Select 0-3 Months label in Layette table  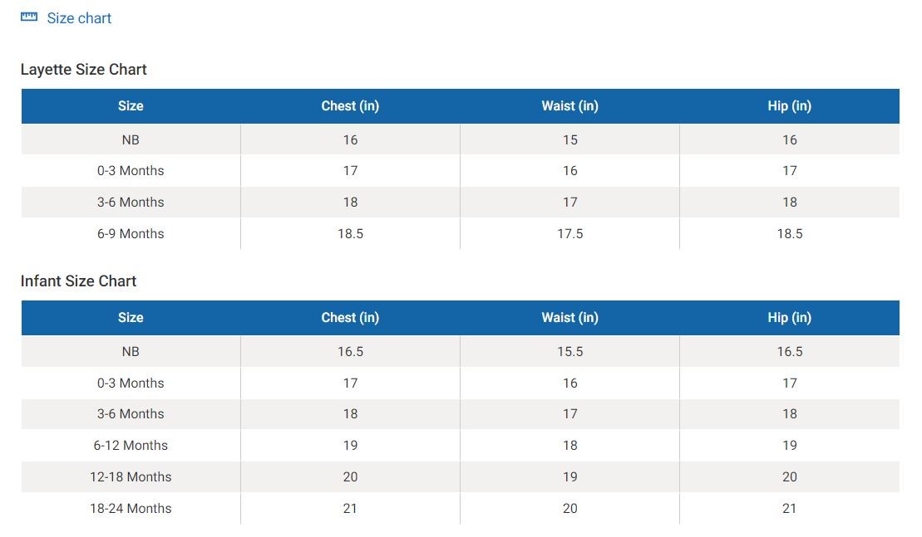[131, 171]
